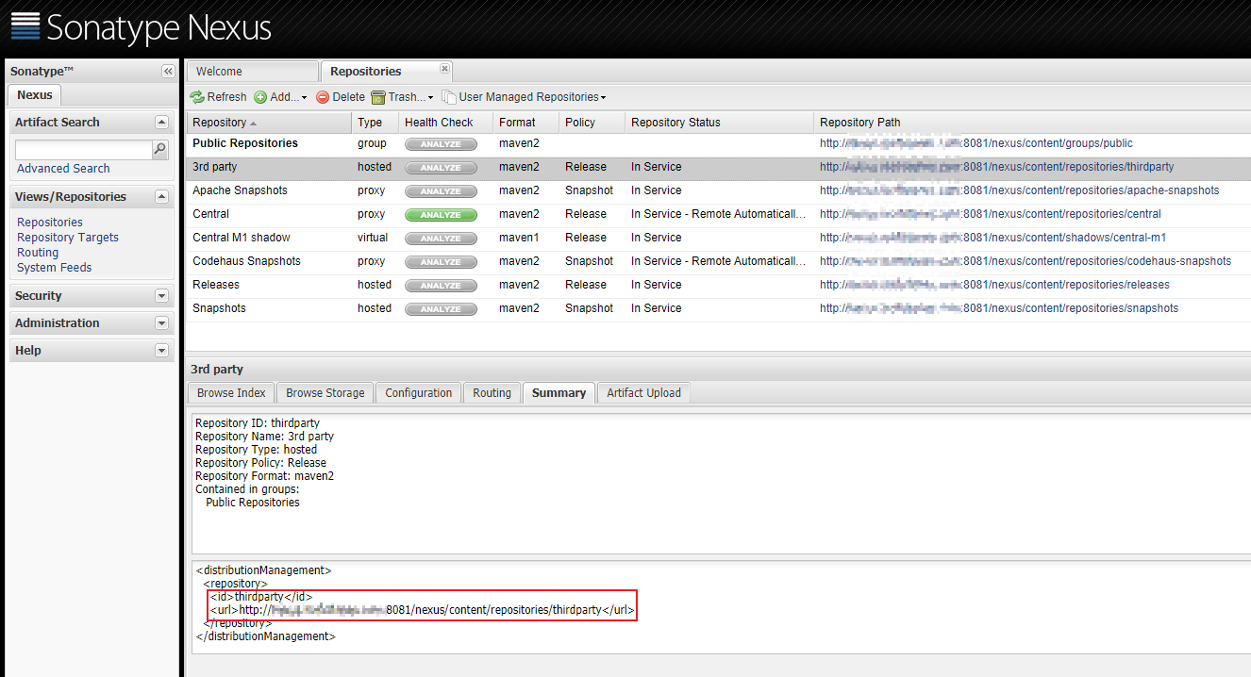1251x677 pixels.
Task: Sort by the Format column header
Action: [x=525, y=123]
